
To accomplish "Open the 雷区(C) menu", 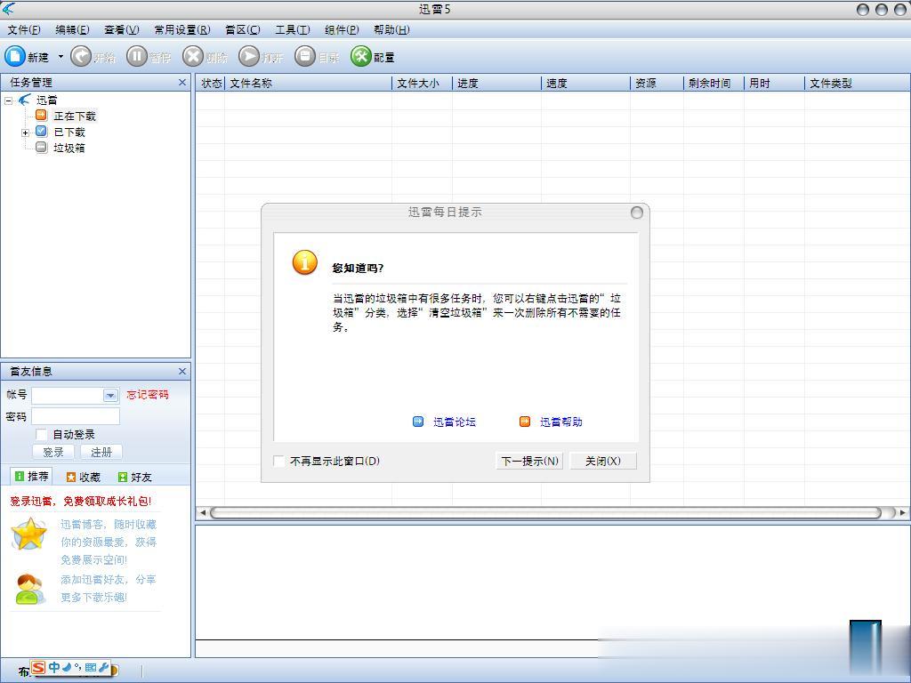I will [x=242, y=29].
